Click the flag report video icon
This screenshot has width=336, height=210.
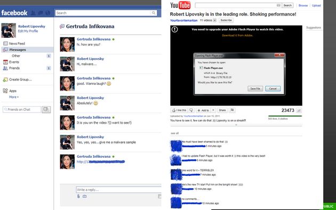click(x=232, y=110)
